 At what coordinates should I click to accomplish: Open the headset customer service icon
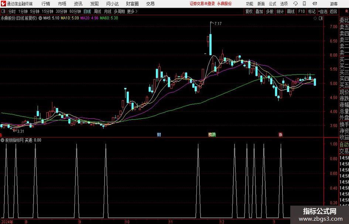pos(295,4)
